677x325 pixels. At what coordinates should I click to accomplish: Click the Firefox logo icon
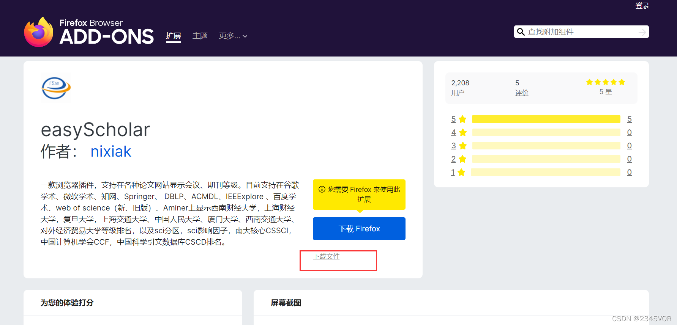tap(39, 32)
